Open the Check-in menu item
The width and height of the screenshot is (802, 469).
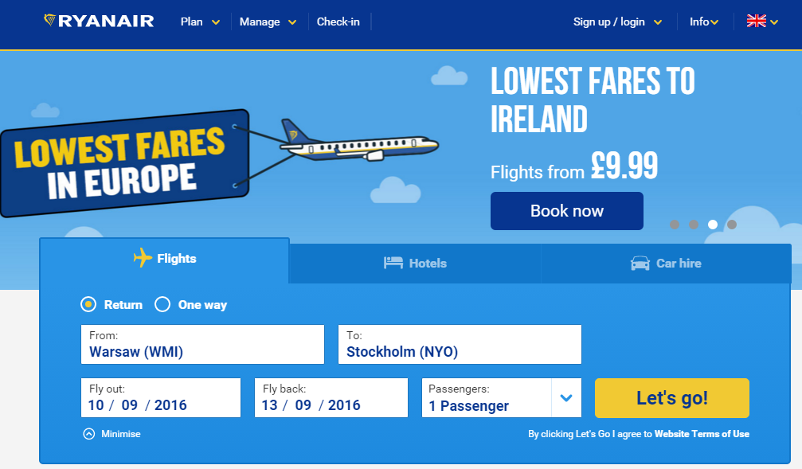click(338, 22)
